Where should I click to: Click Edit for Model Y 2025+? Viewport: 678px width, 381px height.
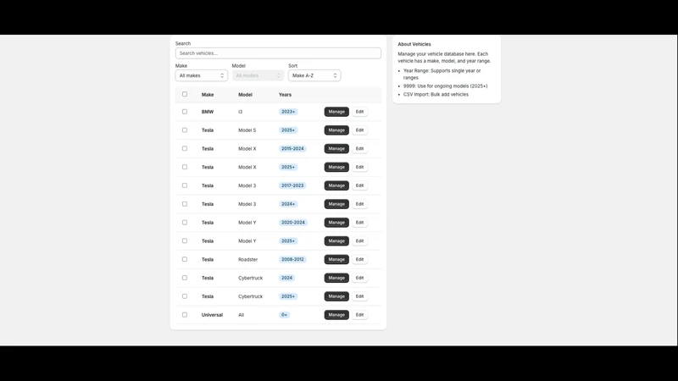[x=359, y=241]
